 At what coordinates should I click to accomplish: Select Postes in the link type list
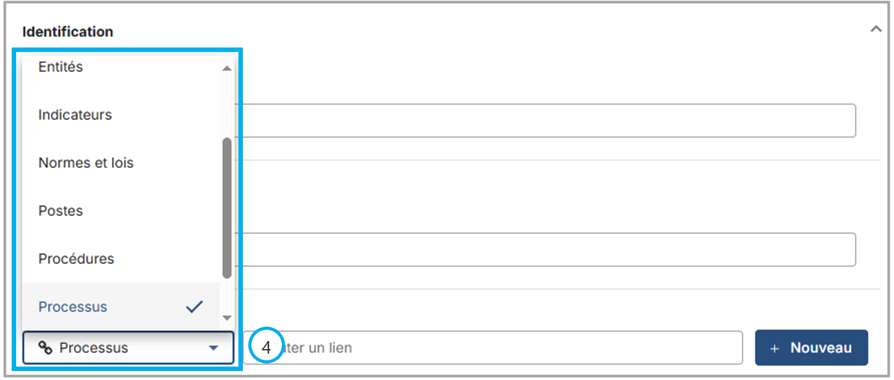[x=61, y=211]
